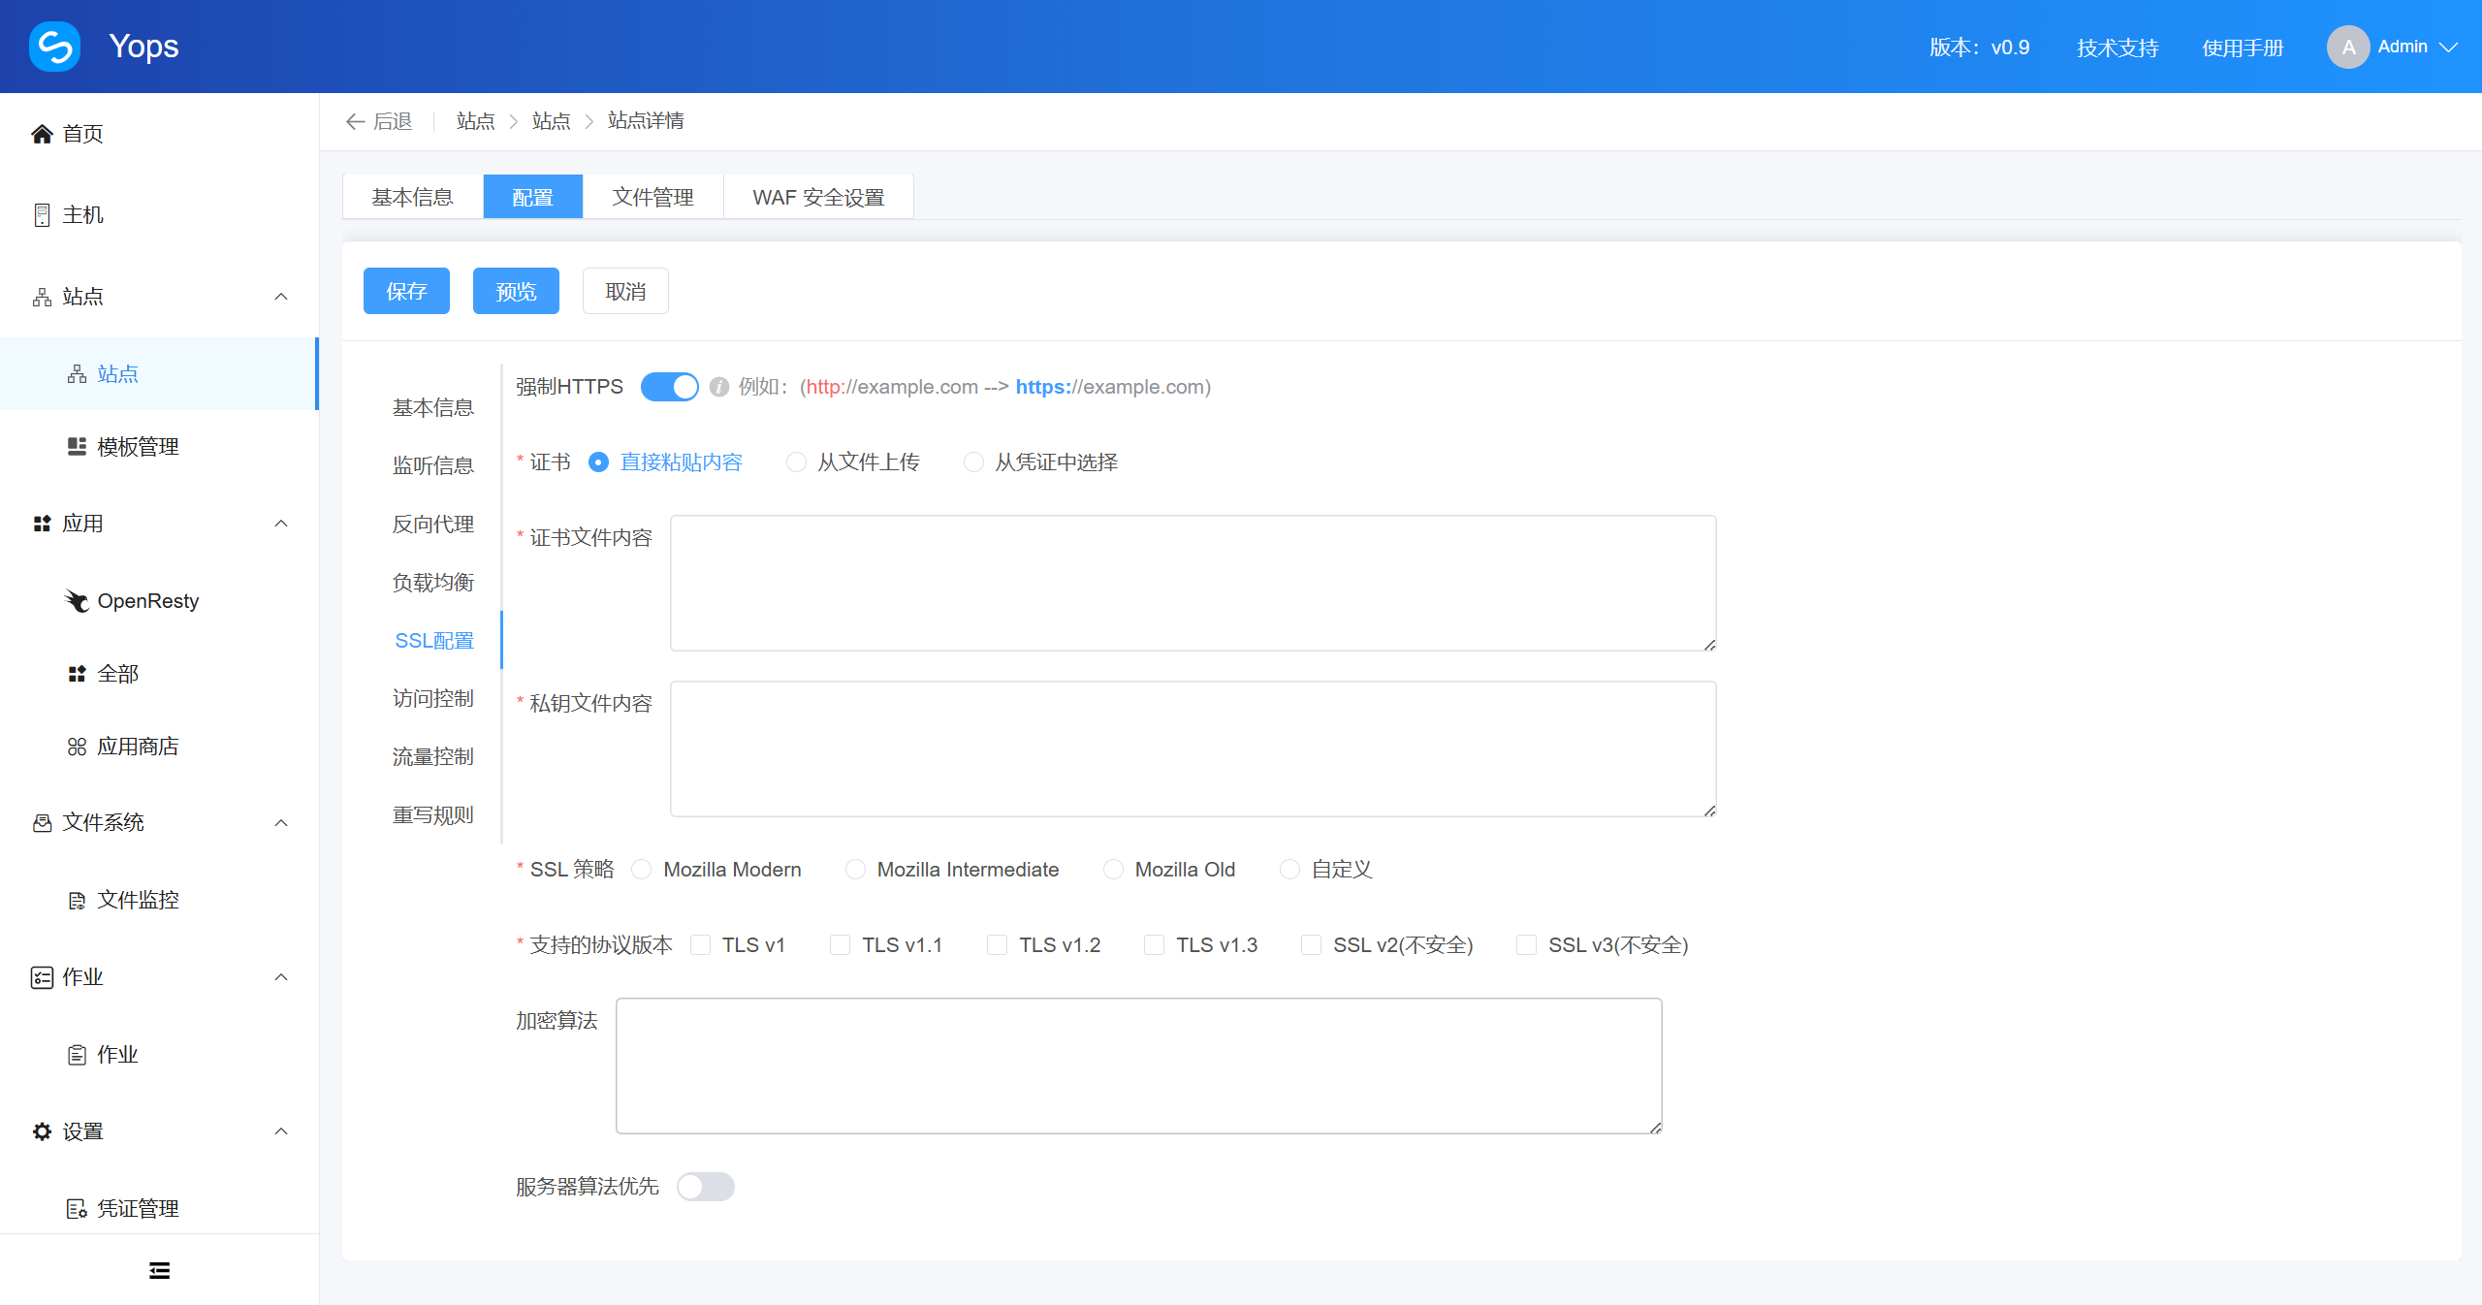Switch to the 文件管理 tab
Image resolution: width=2482 pixels, height=1305 pixels.
coord(652,197)
